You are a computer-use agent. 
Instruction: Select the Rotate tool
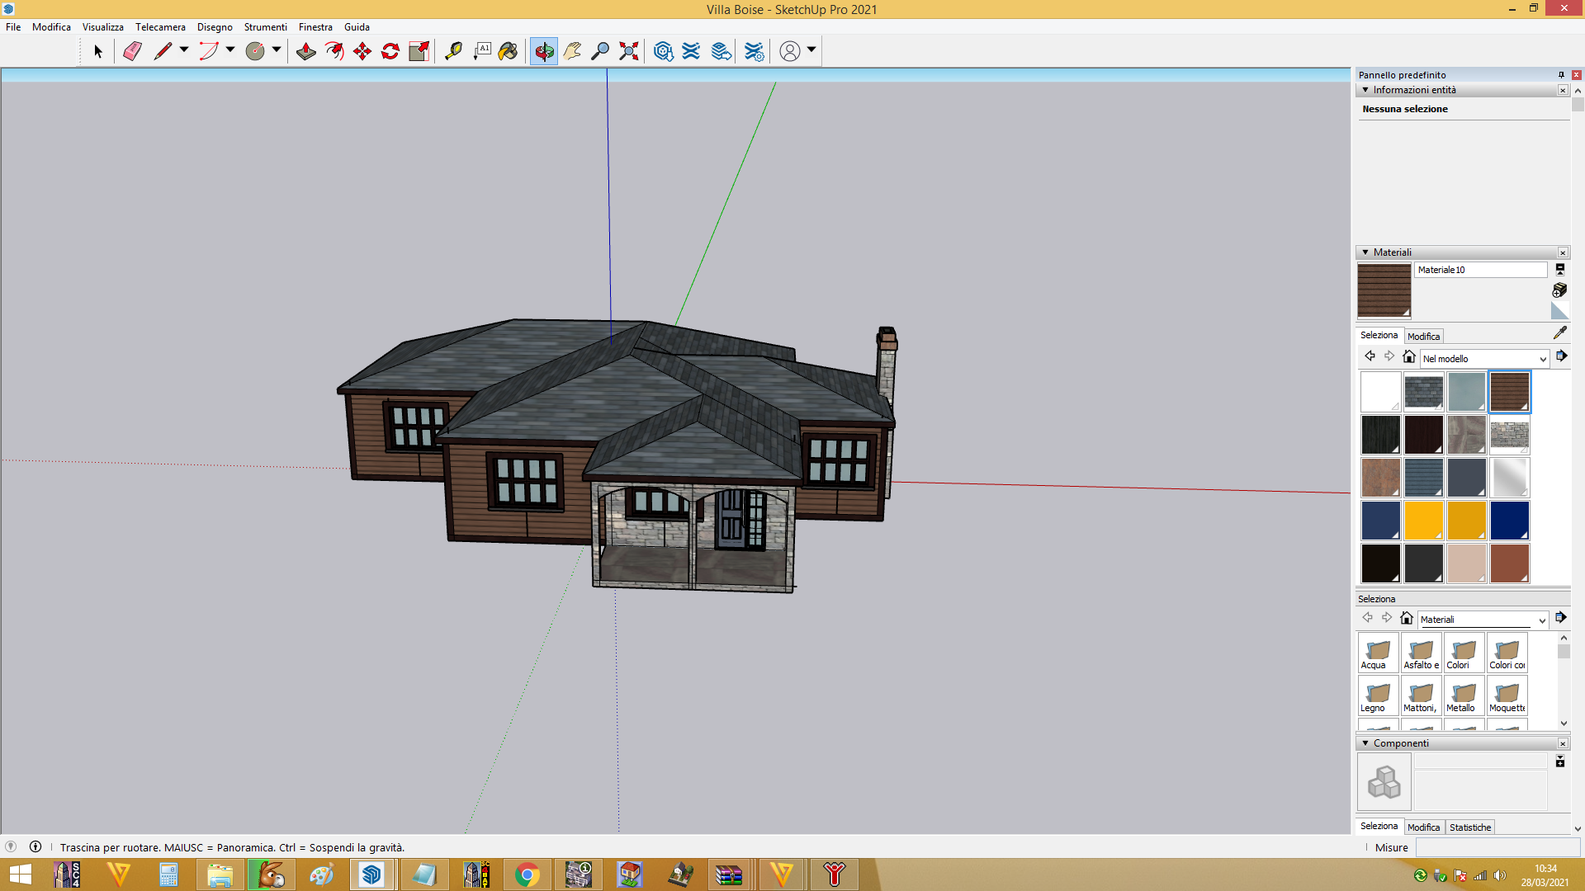tap(390, 51)
